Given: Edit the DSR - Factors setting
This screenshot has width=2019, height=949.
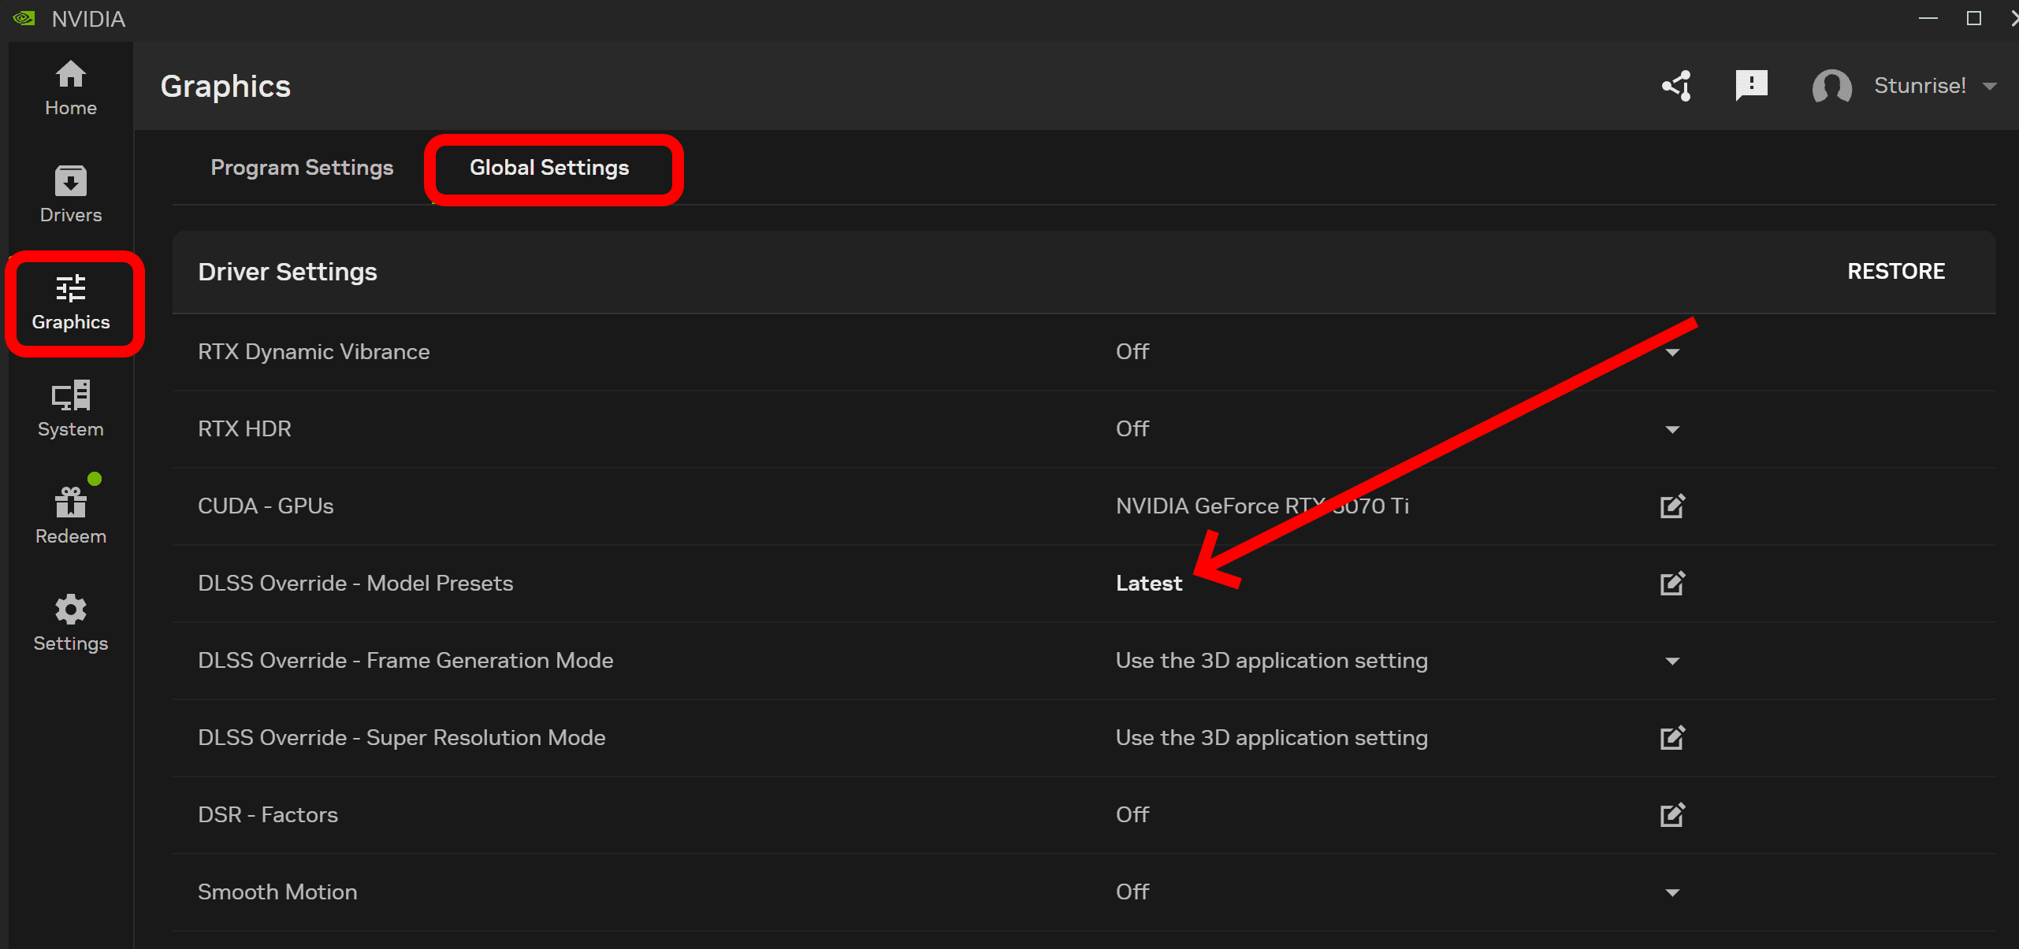Looking at the screenshot, I should click(1671, 815).
